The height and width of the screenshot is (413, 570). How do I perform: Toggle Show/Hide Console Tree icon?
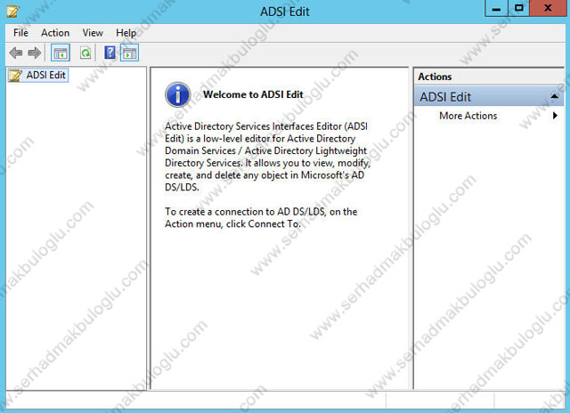click(61, 53)
